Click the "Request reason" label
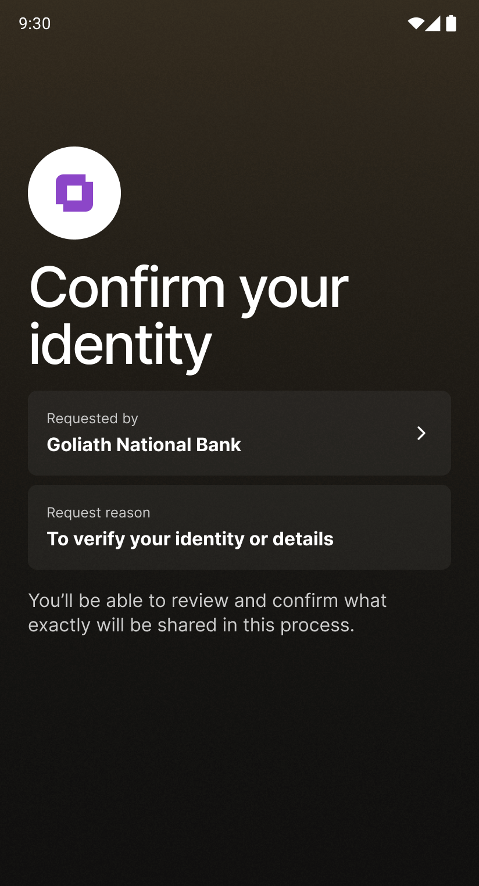This screenshot has width=479, height=886. tap(98, 513)
